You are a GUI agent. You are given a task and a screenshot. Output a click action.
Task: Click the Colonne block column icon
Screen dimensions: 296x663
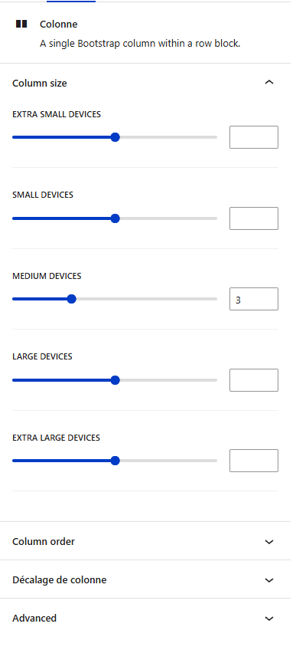tap(21, 24)
